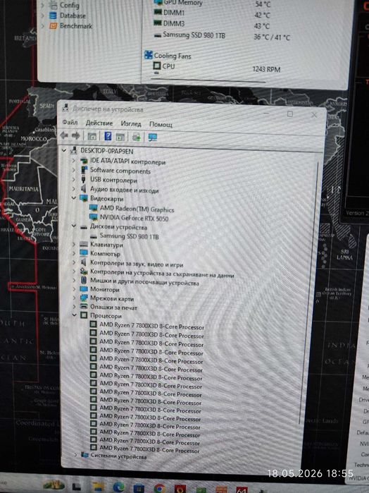
Task: Open the Изглед menu
Action: click(131, 123)
